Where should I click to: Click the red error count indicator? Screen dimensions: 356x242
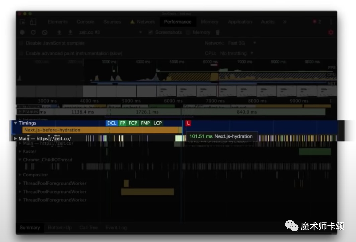pos(317,22)
